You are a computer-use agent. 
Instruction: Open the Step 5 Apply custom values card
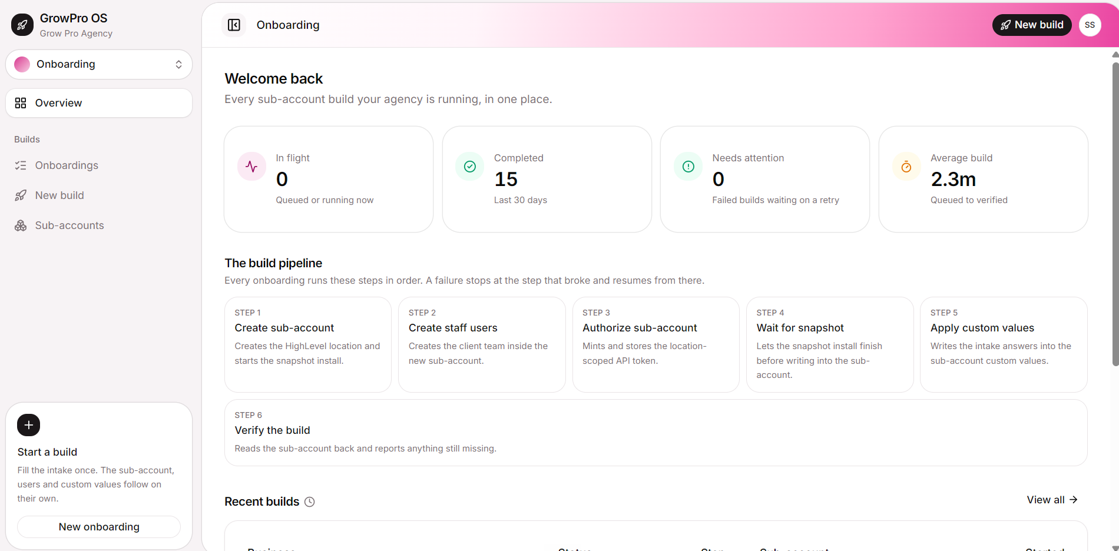tap(1004, 344)
